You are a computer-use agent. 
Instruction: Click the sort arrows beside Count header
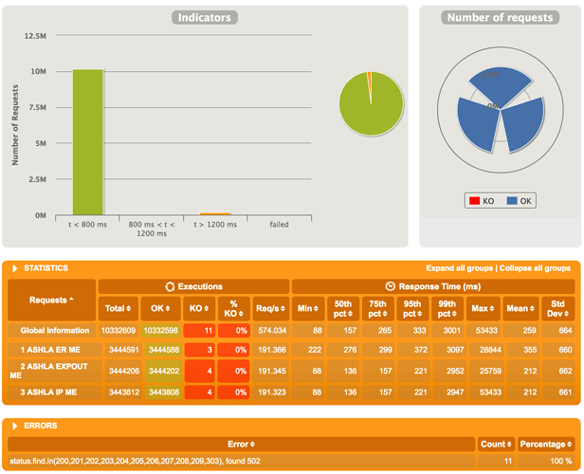(x=509, y=445)
